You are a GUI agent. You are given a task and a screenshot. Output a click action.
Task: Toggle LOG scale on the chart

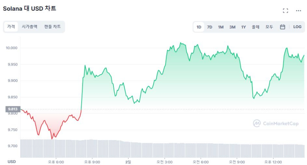297,27
